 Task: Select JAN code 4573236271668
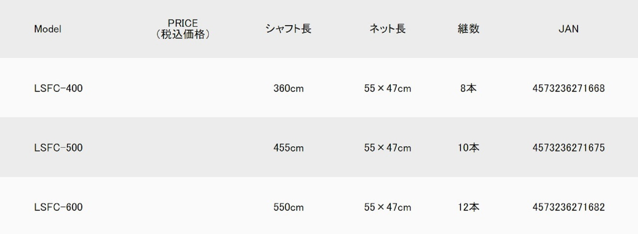[x=568, y=88]
